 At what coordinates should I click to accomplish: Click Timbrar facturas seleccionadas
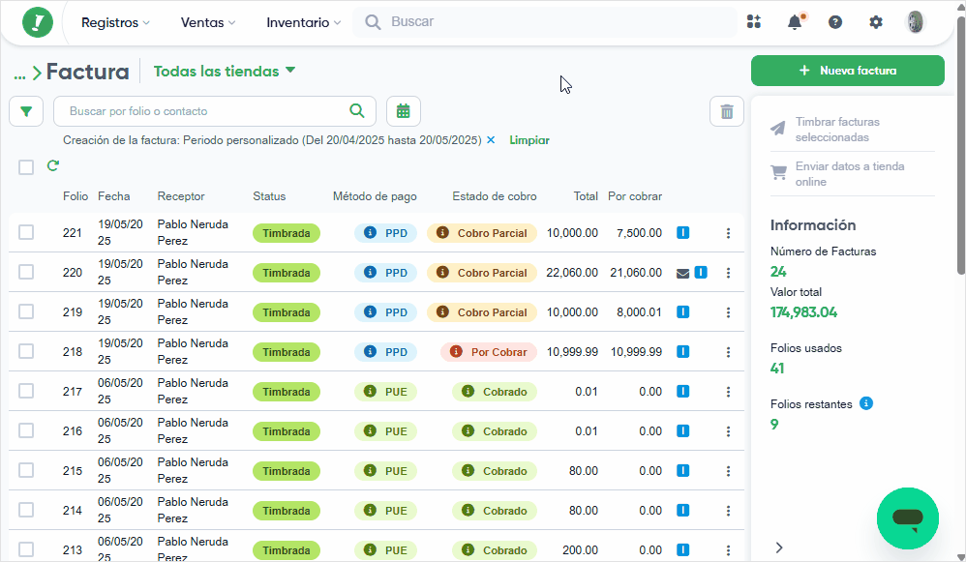852,130
